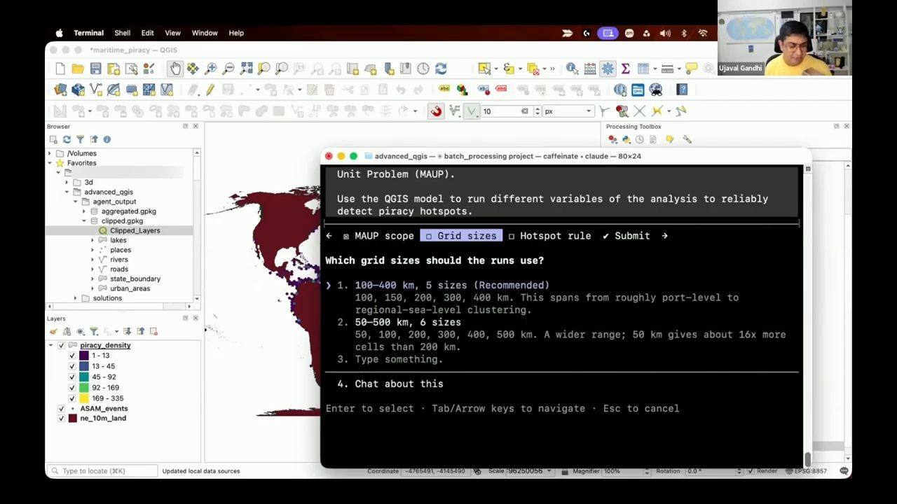Expand the /Volumes browser item

click(x=50, y=153)
